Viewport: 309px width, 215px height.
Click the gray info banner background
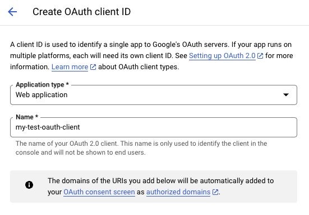click(x=154, y=187)
